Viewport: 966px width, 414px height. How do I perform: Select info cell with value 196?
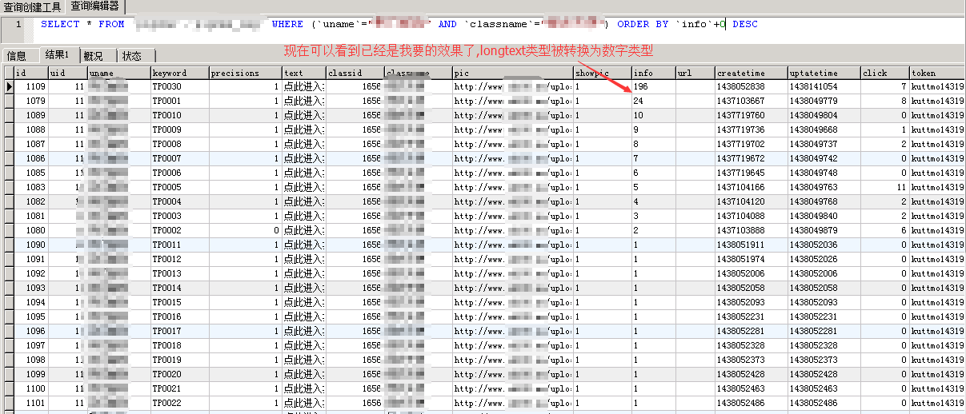(653, 86)
